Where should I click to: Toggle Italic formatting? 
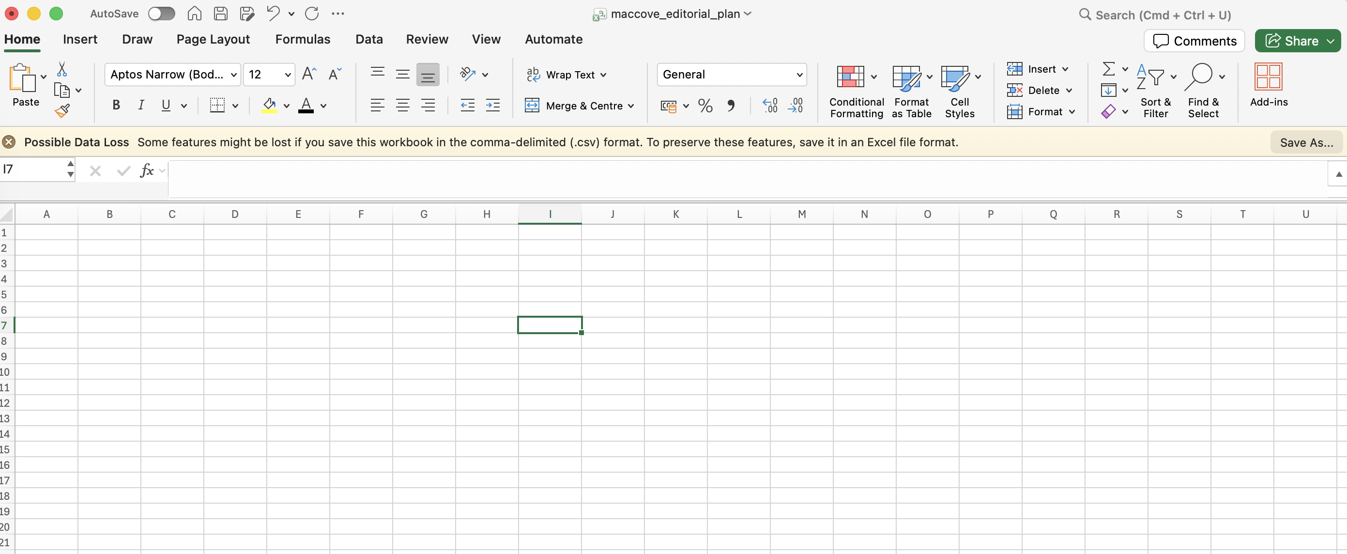tap(141, 105)
